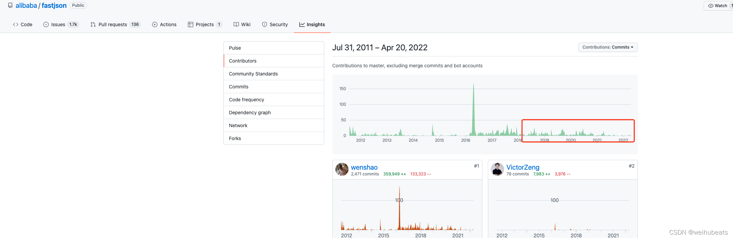This screenshot has height=238, width=733.
Task: Click the Insights graph icon
Action: 302,24
